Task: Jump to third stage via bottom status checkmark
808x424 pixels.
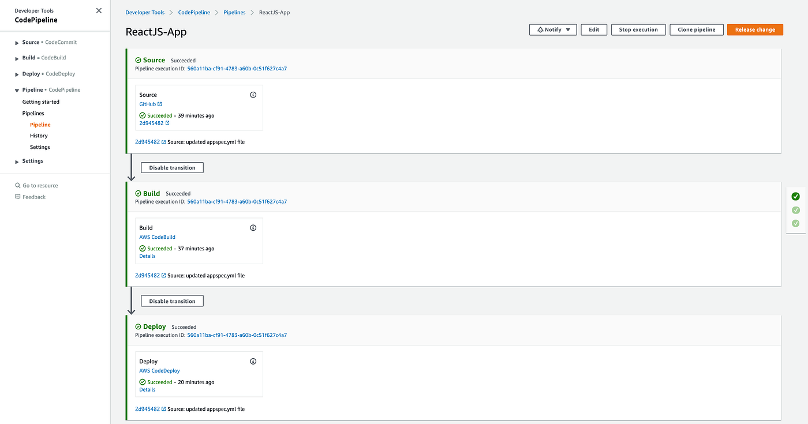Action: [795, 223]
